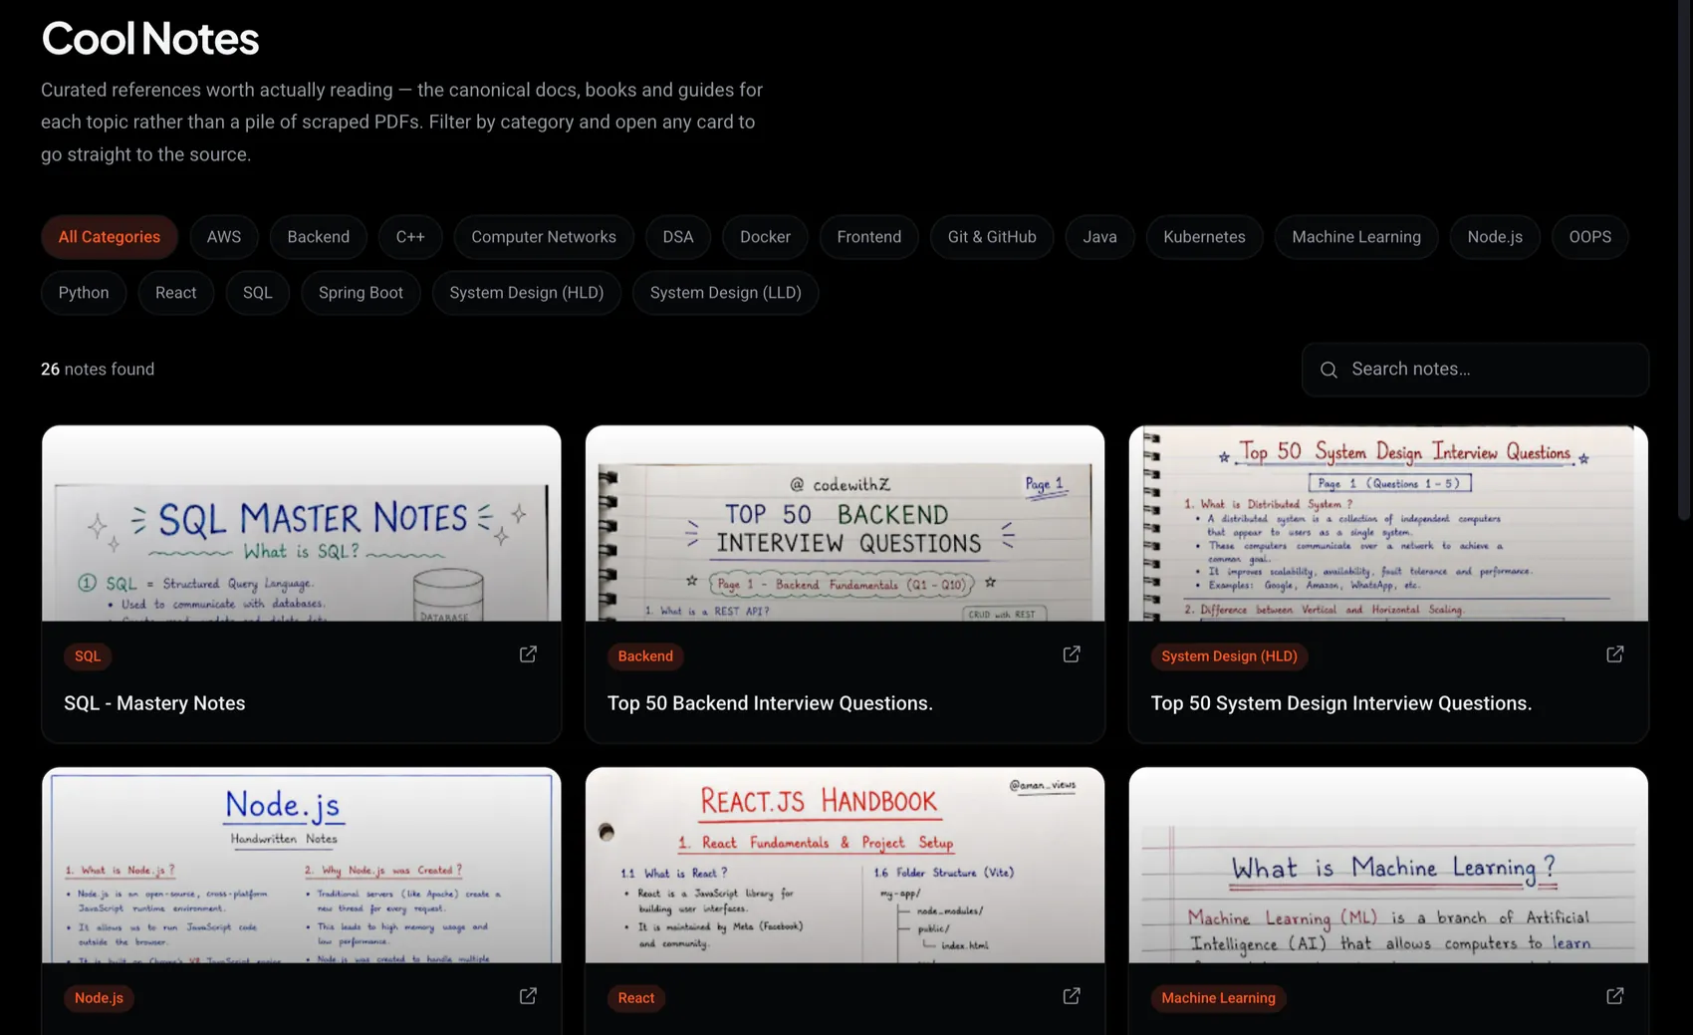Click the React tag on card
The width and height of the screenshot is (1693, 1035).
pyautogui.click(x=636, y=998)
